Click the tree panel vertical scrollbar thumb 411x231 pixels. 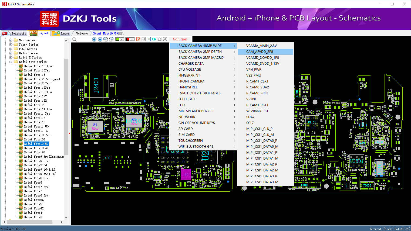click(x=66, y=107)
